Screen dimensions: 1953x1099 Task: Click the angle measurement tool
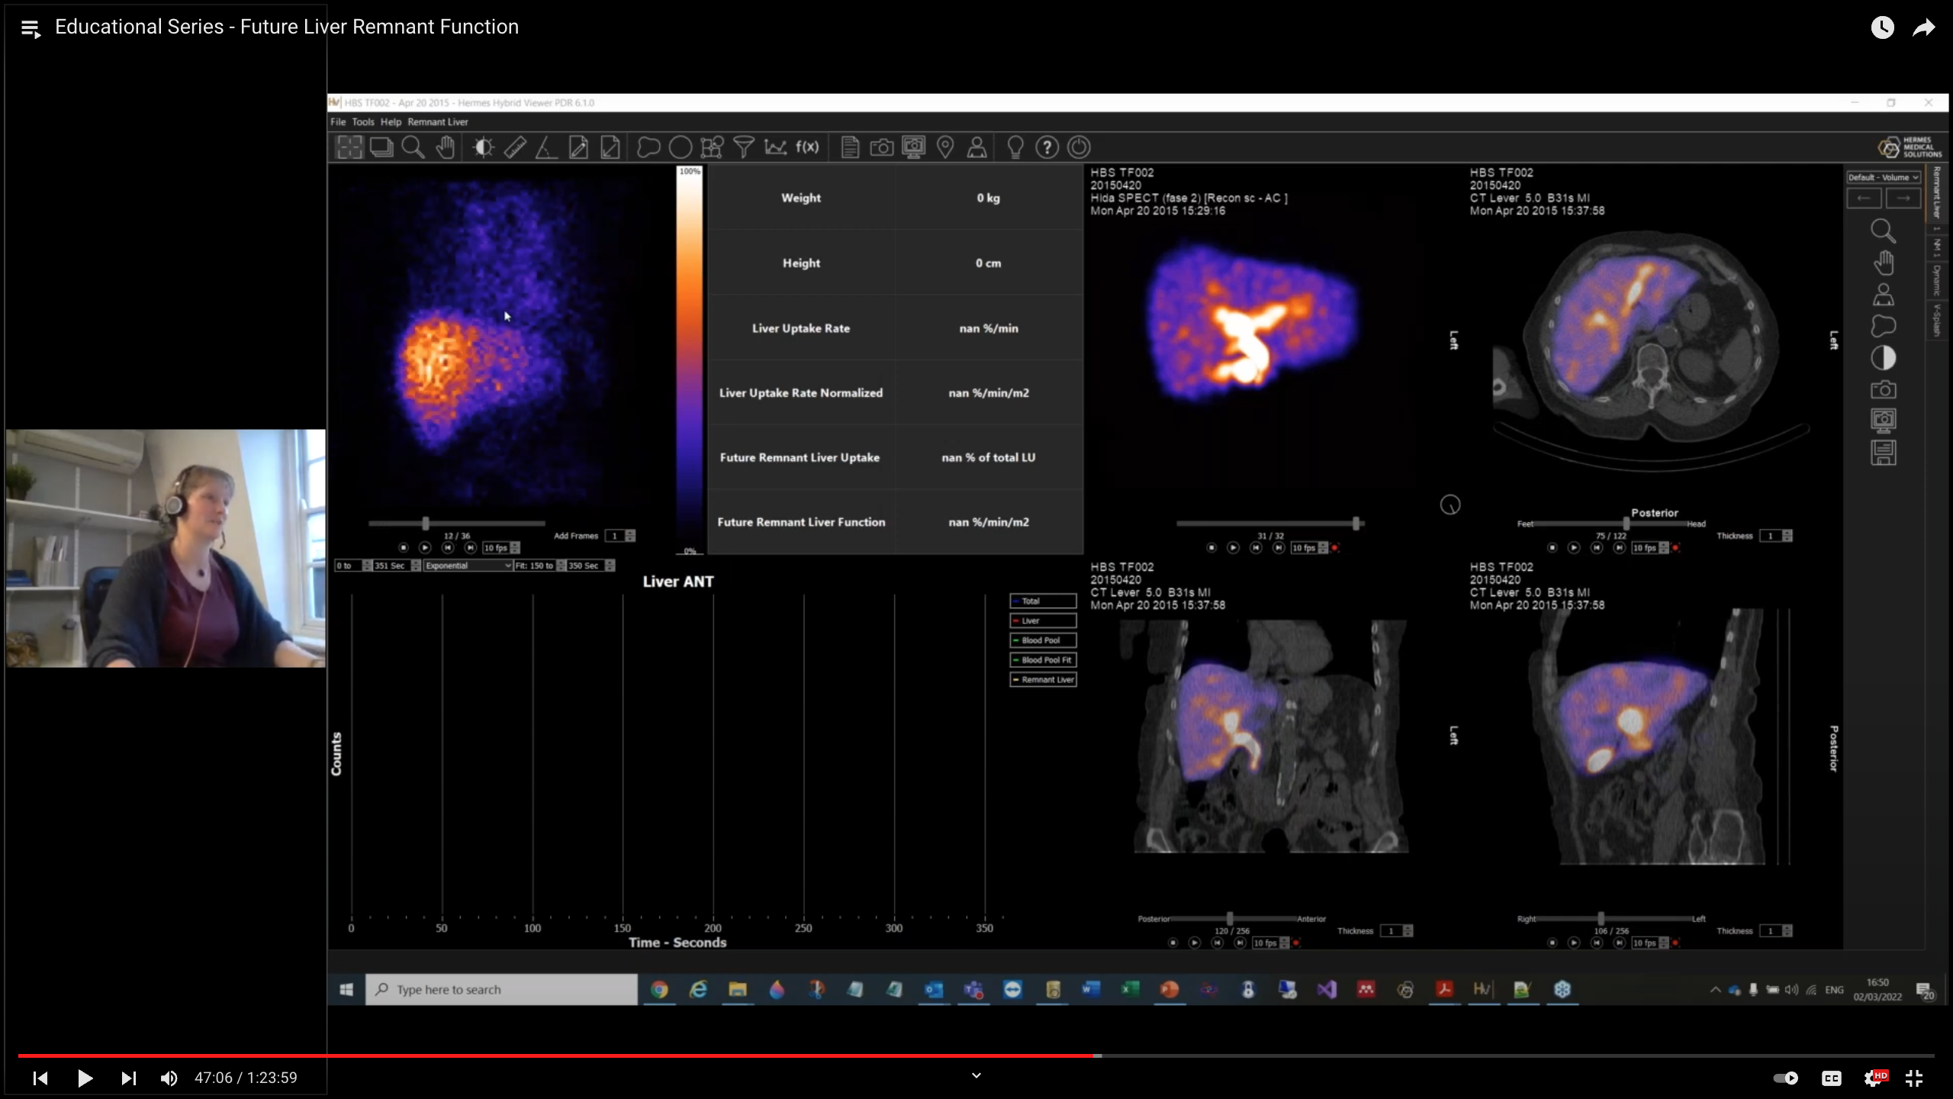(546, 147)
